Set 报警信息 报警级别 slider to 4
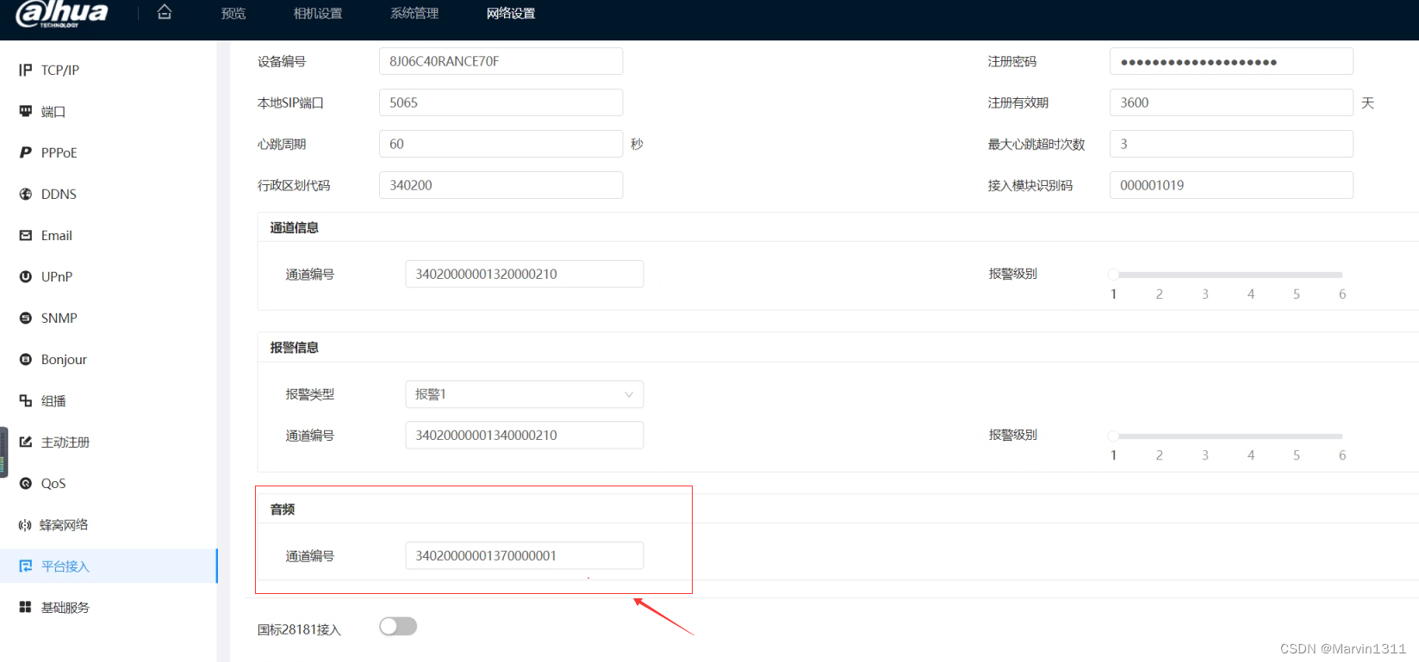Image resolution: width=1419 pixels, height=662 pixels. click(x=1250, y=436)
